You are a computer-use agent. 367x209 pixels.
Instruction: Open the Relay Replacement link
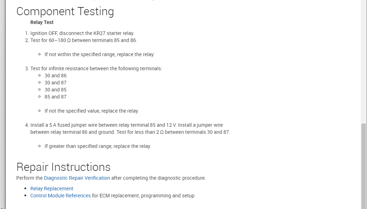[52, 189]
